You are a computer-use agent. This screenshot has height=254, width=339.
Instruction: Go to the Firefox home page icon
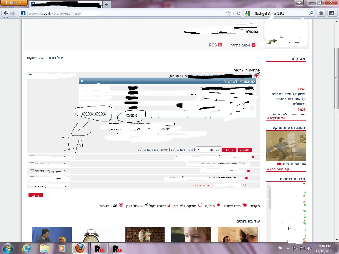coord(321,13)
